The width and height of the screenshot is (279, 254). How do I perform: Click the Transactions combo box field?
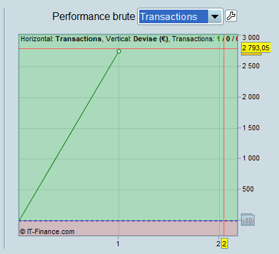coord(180,17)
